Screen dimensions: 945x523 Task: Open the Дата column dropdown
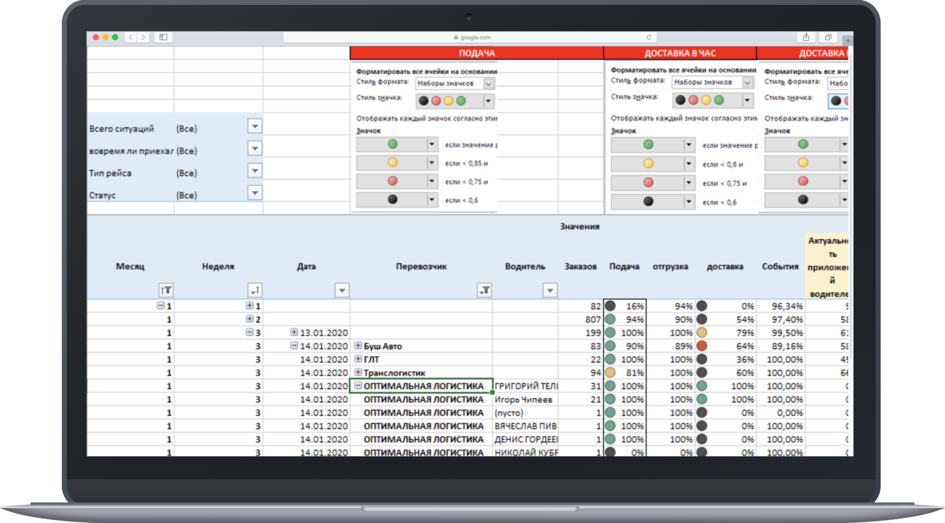point(342,290)
